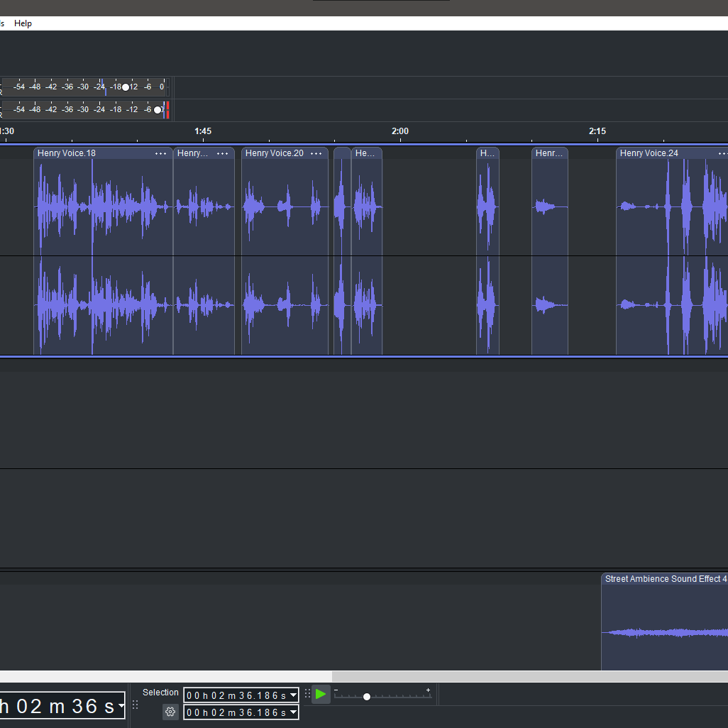
Task: Click the grip handle beside the Selection toolbar
Action: (x=135, y=705)
